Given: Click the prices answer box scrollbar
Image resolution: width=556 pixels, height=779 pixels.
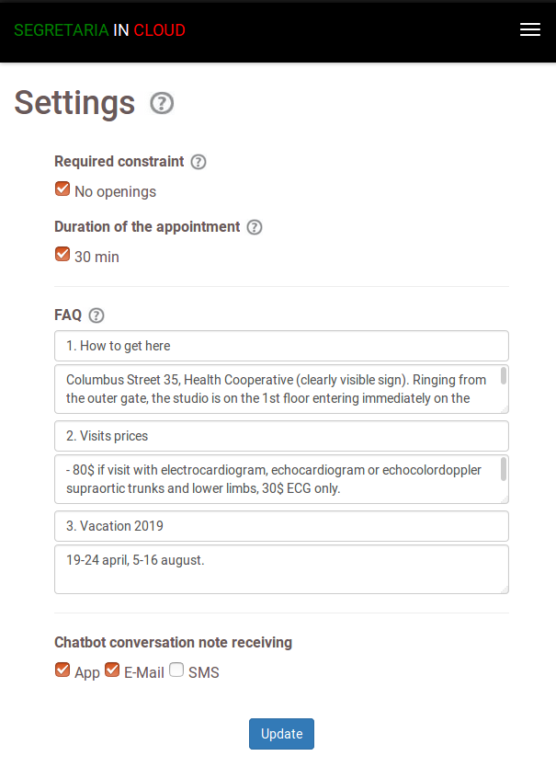Looking at the screenshot, I should coord(504,467).
